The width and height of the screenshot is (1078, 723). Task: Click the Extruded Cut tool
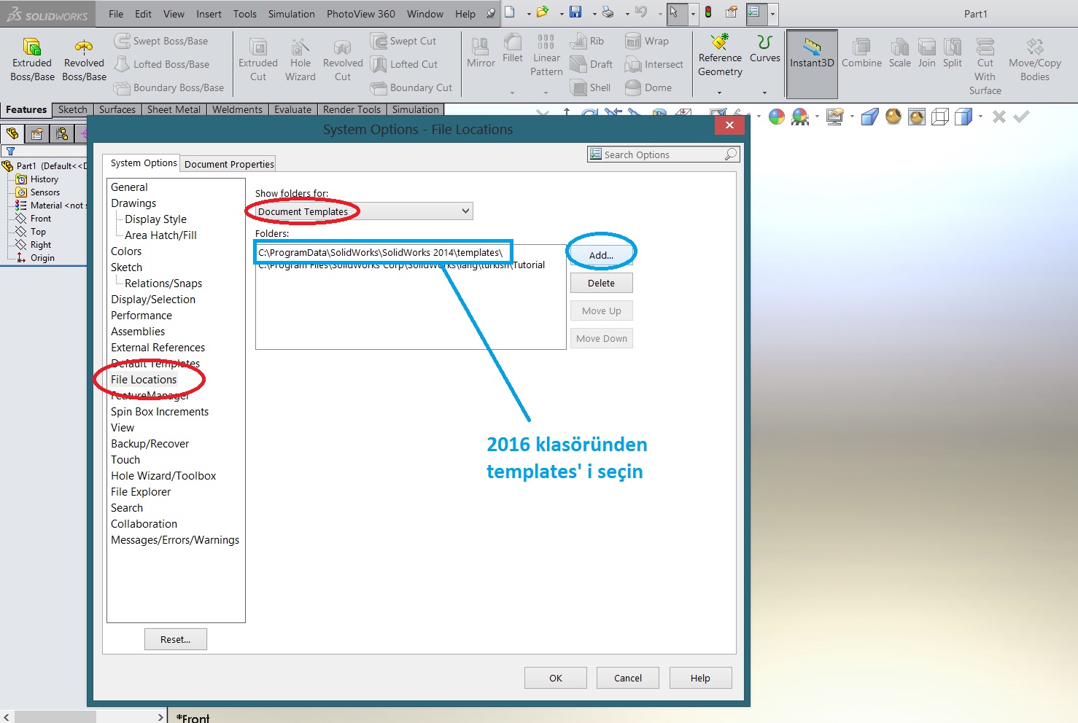[258, 60]
